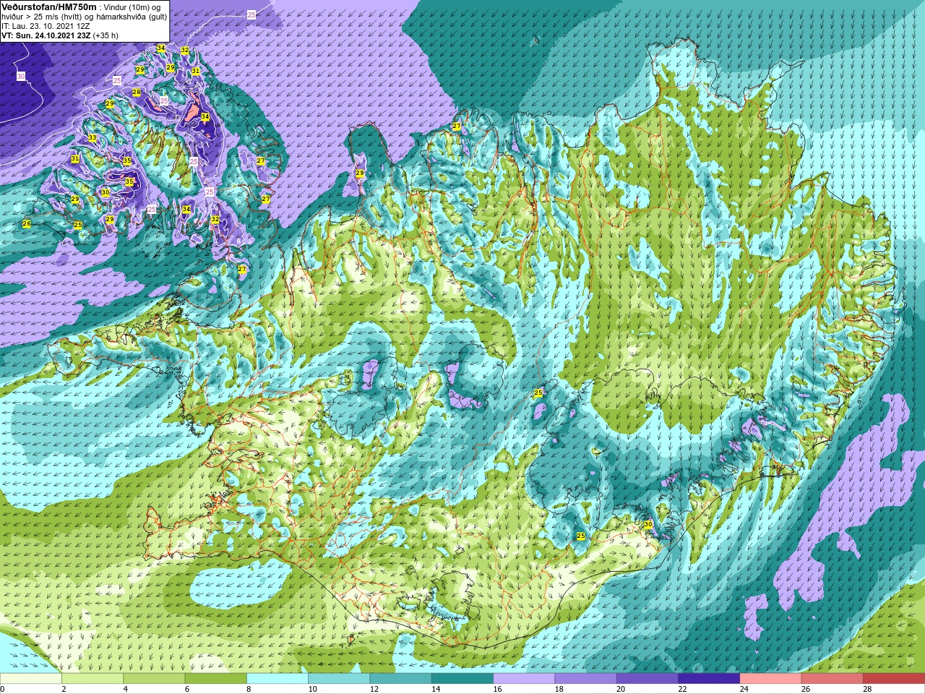Click the yellow '26' peak gust label

coord(27,223)
